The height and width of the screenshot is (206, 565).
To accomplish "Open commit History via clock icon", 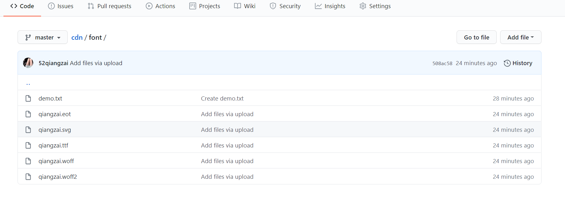I will 507,63.
